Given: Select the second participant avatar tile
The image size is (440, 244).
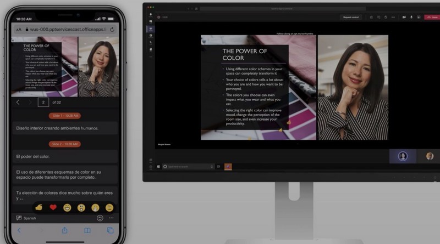Looking at the screenshot, I should point(430,156).
